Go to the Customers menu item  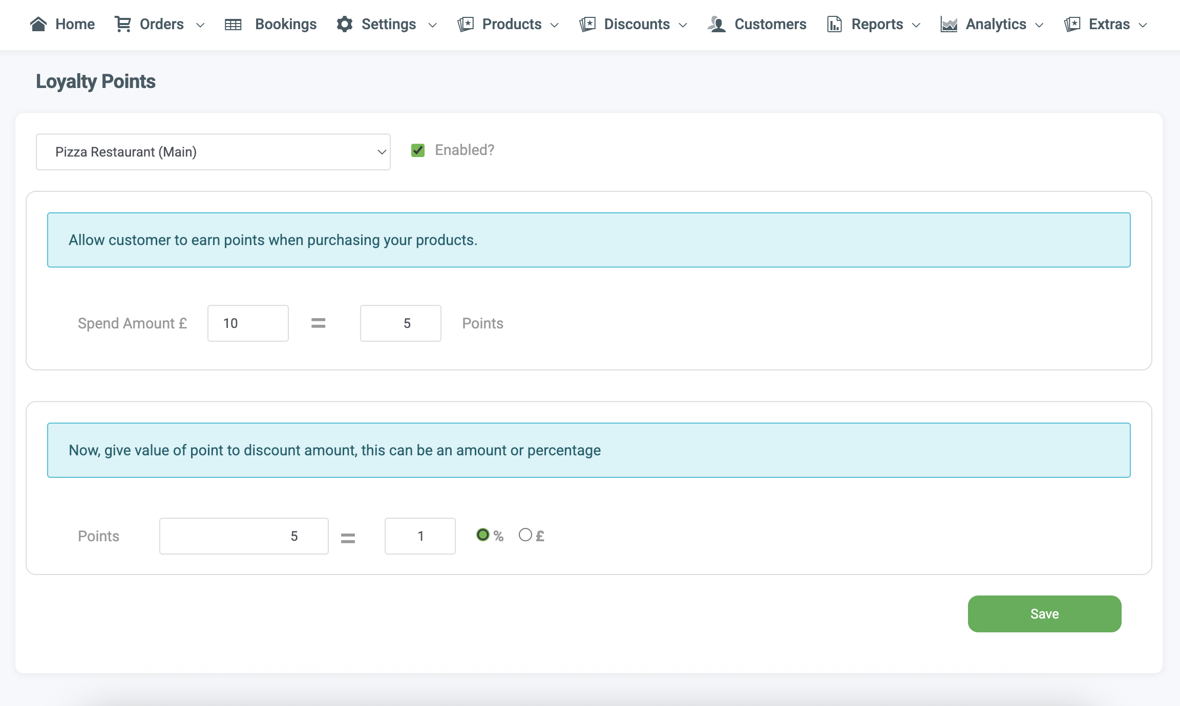[770, 24]
